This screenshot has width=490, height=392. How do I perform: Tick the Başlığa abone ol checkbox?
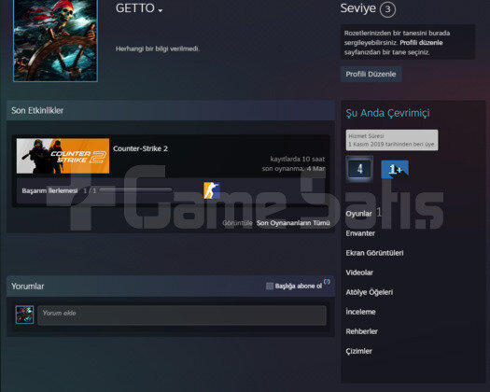pos(270,286)
